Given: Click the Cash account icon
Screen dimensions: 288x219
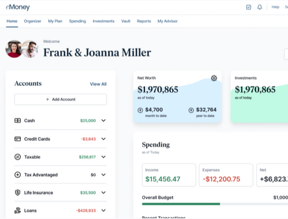Looking at the screenshot, I should tap(17, 120).
